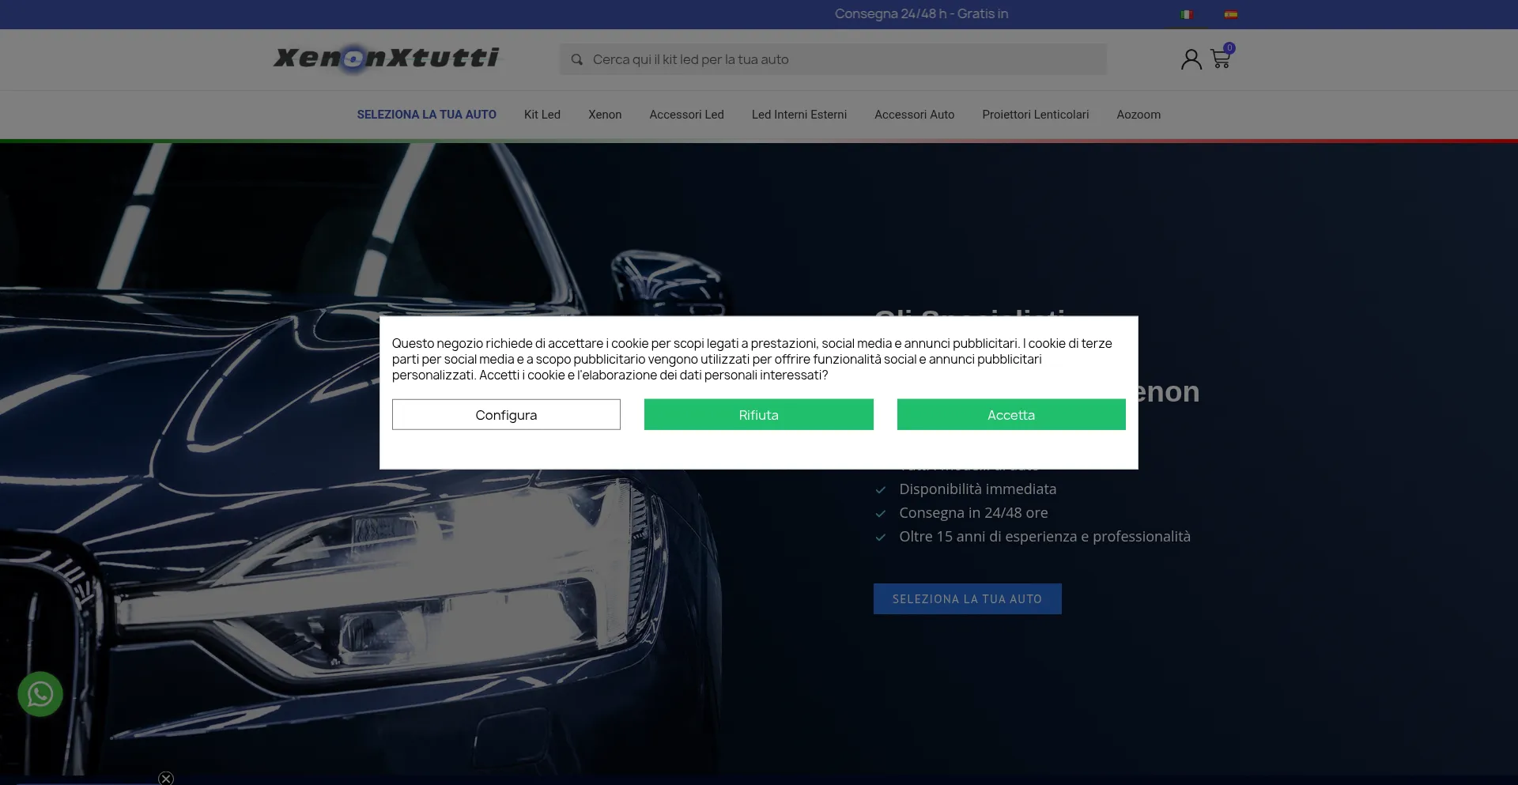1518x785 pixels.
Task: Click the Spanish flag language icon
Action: pos(1231,14)
